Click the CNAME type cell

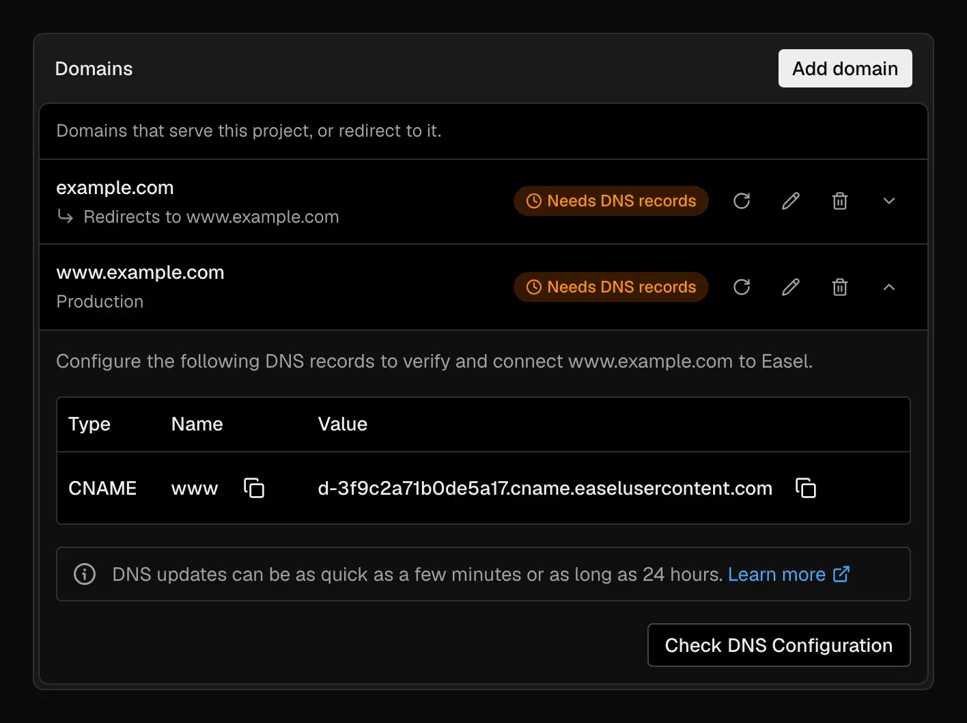click(102, 488)
